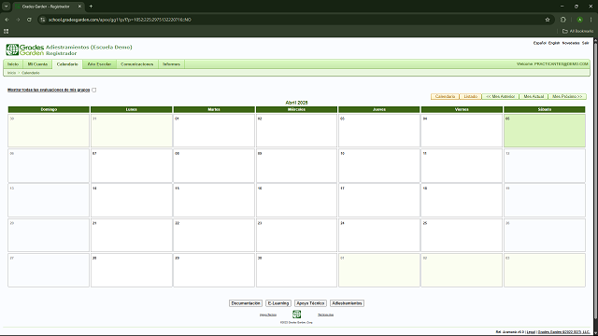Open the Comunicaciones tab
Viewport: 598px width, 336px height.
(137, 64)
